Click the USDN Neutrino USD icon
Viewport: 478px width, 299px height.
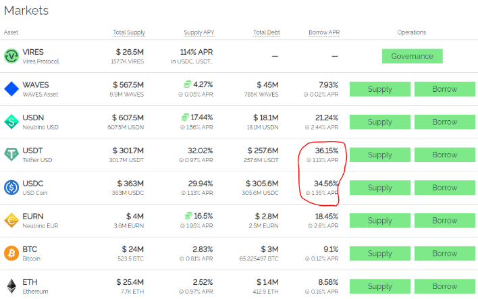[11, 121]
